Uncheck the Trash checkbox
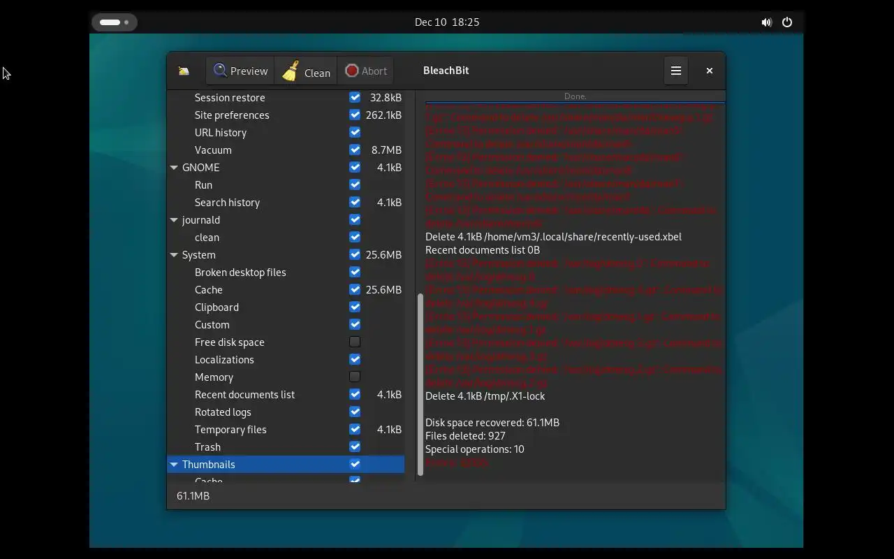This screenshot has height=559, width=894. [355, 447]
